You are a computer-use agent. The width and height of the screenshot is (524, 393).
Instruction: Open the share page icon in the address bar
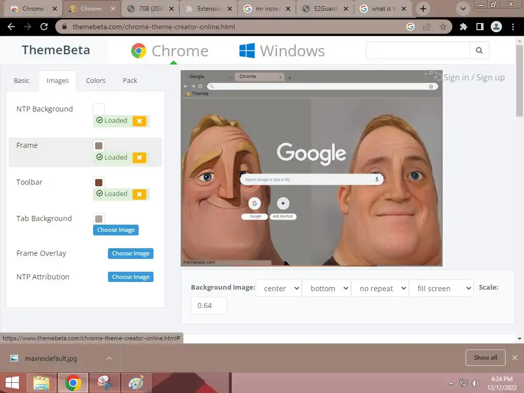[427, 27]
